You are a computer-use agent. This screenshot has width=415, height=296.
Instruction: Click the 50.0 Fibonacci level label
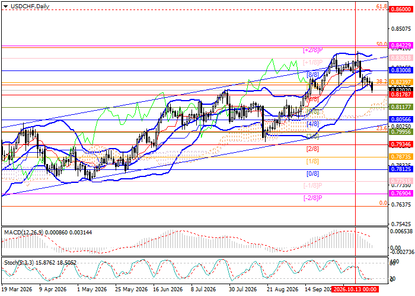tap(382, 44)
